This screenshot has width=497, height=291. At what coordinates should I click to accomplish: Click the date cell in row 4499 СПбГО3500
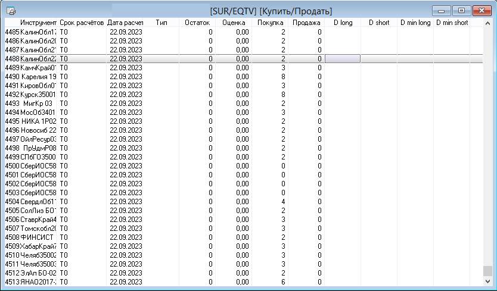(126, 157)
